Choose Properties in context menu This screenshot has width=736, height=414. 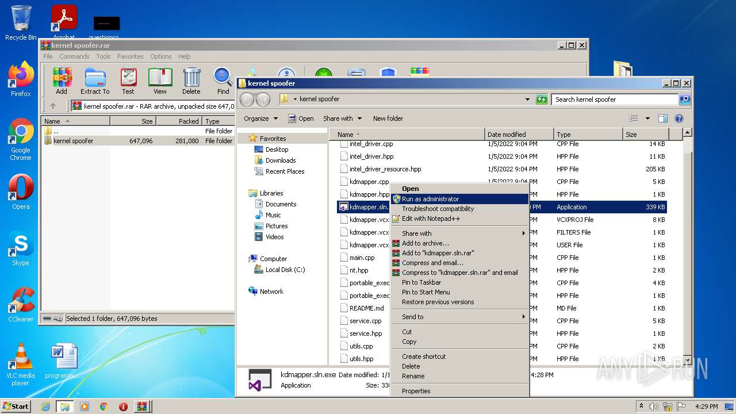coord(459,391)
